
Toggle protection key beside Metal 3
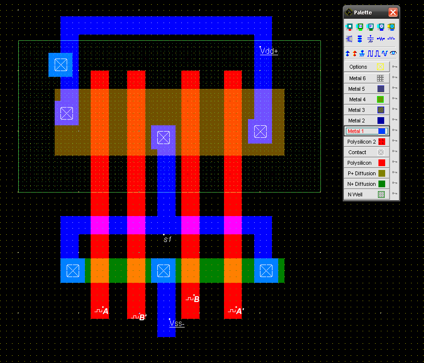395,109
